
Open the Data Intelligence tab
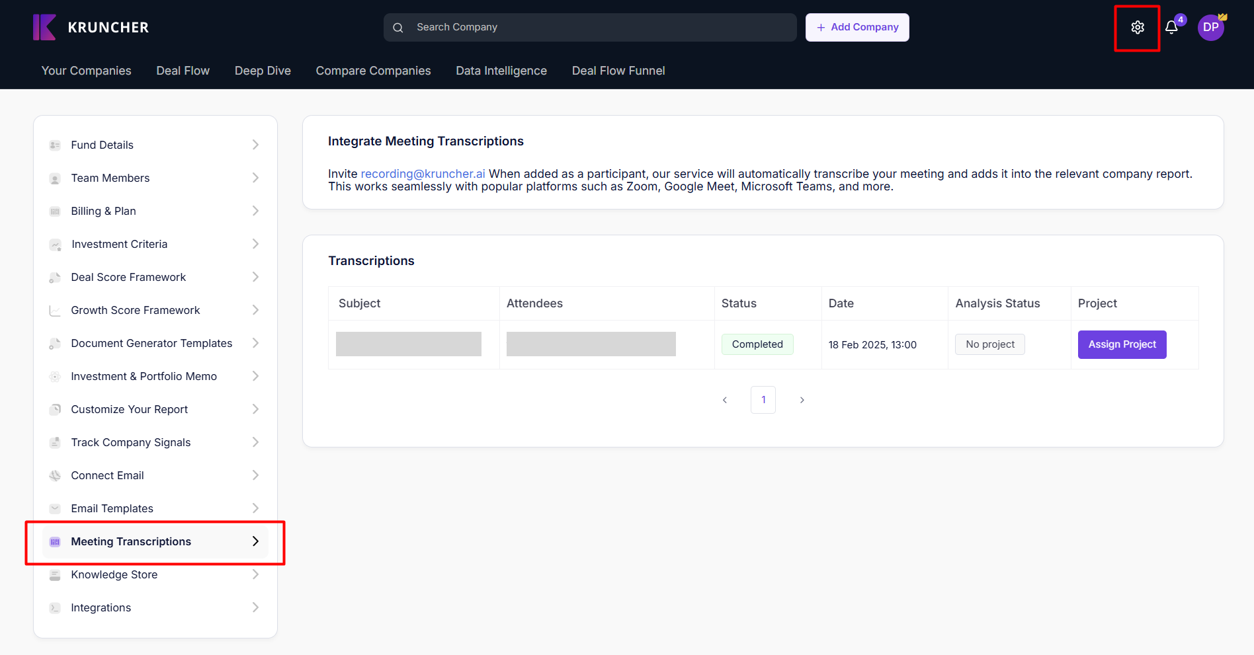point(501,71)
